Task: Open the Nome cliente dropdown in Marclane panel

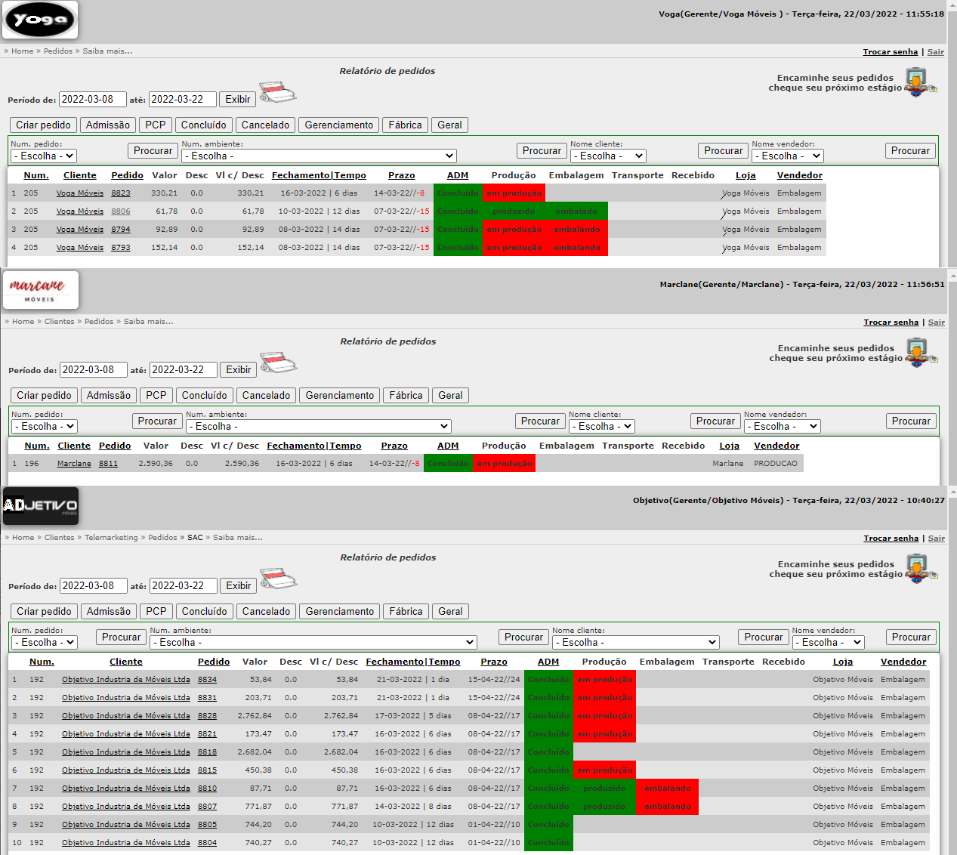Action: pyautogui.click(x=602, y=427)
